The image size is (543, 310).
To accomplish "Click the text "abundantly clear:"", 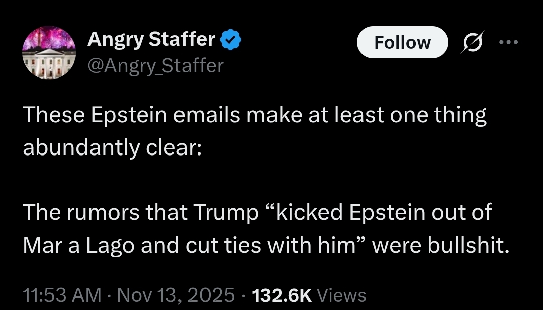I will pyautogui.click(x=112, y=148).
